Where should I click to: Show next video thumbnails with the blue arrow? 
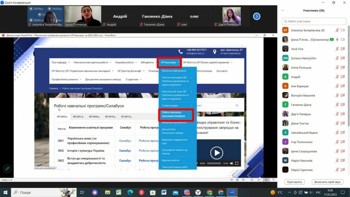click(x=257, y=16)
